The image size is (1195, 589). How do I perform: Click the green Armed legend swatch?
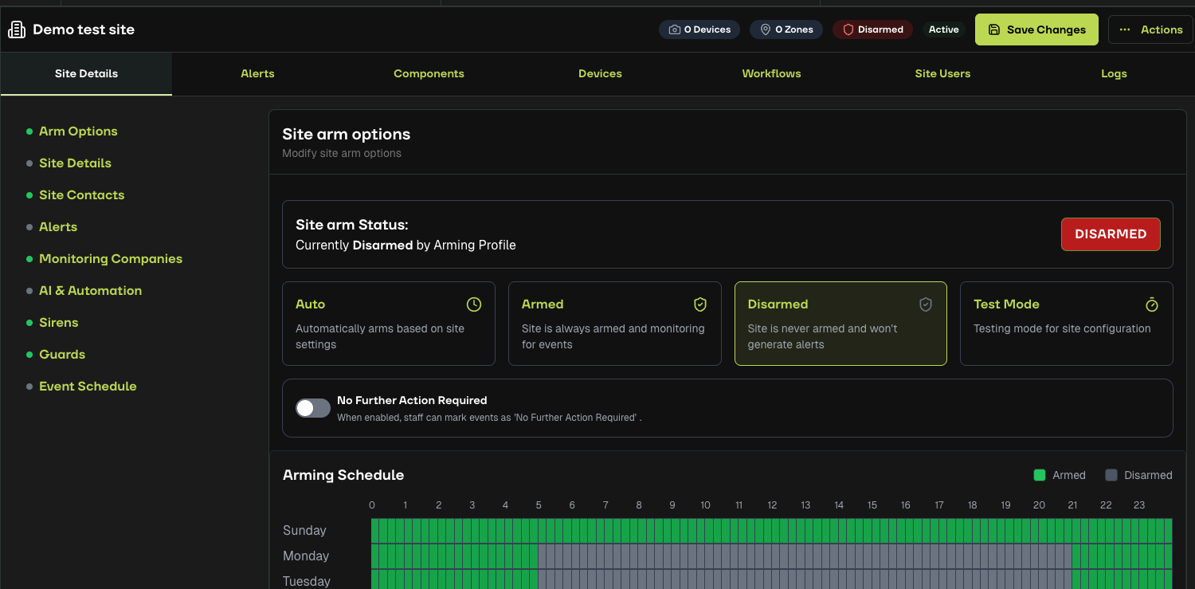click(1040, 475)
